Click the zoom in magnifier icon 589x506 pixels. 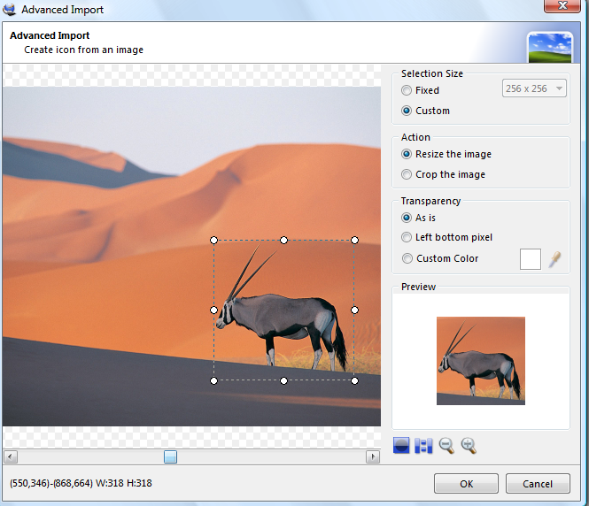pos(469,446)
